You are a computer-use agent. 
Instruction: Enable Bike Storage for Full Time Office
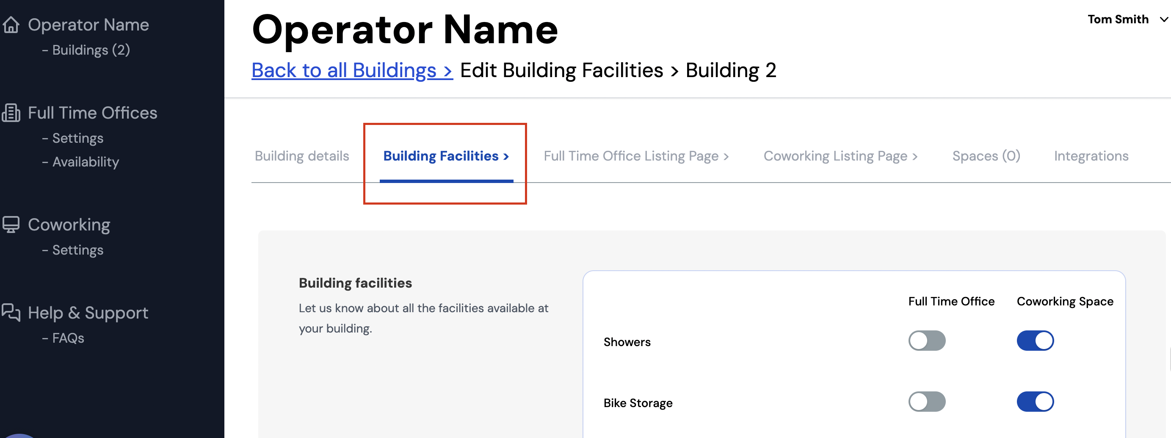[x=927, y=401]
